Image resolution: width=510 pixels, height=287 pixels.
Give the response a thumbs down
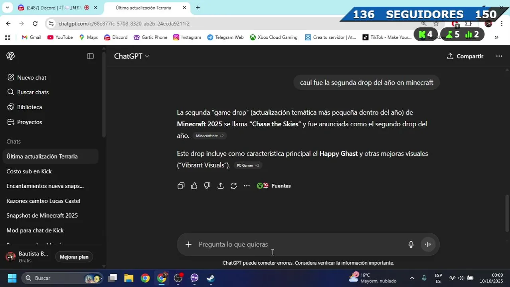(x=207, y=186)
